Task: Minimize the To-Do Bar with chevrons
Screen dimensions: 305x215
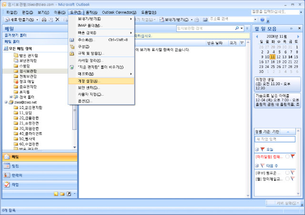Action: [x=291, y=29]
